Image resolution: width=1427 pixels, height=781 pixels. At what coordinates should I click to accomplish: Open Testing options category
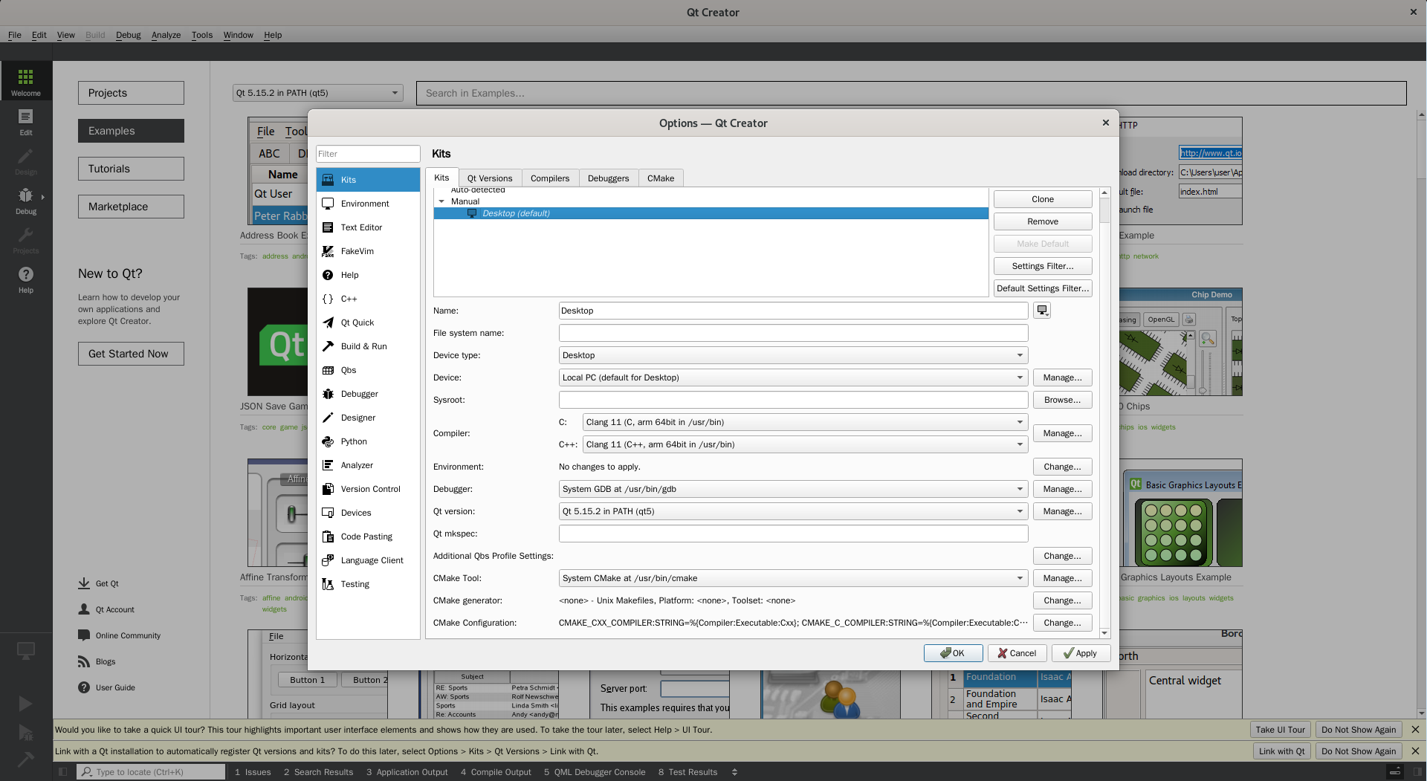[x=368, y=584]
